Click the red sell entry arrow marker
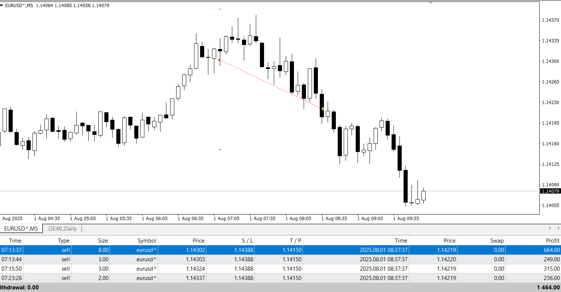This screenshot has width=561, height=292. (x=219, y=60)
